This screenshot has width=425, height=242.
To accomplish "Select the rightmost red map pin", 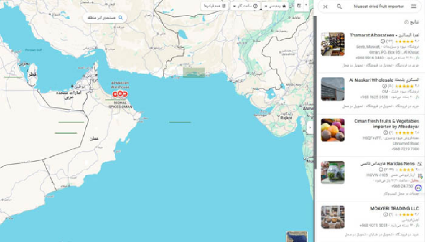I will tap(125, 94).
